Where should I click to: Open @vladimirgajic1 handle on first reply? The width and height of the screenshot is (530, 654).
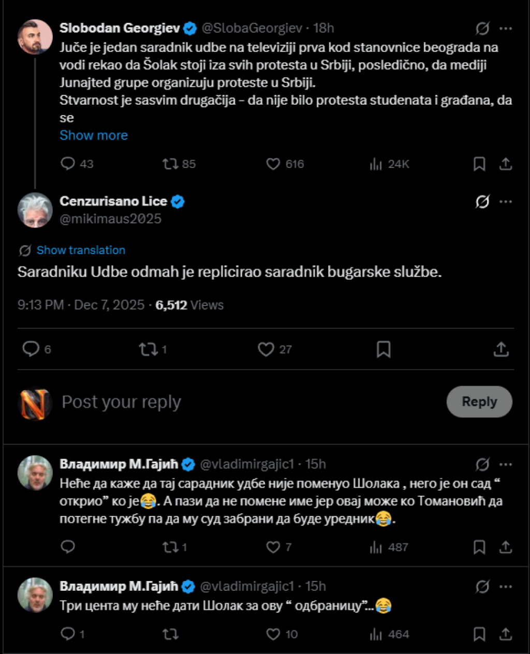coord(247,464)
